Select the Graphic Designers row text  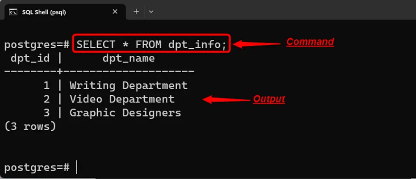click(125, 113)
